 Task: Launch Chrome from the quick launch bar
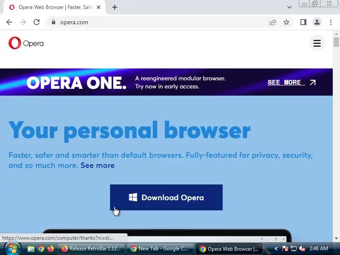[x=41, y=249]
